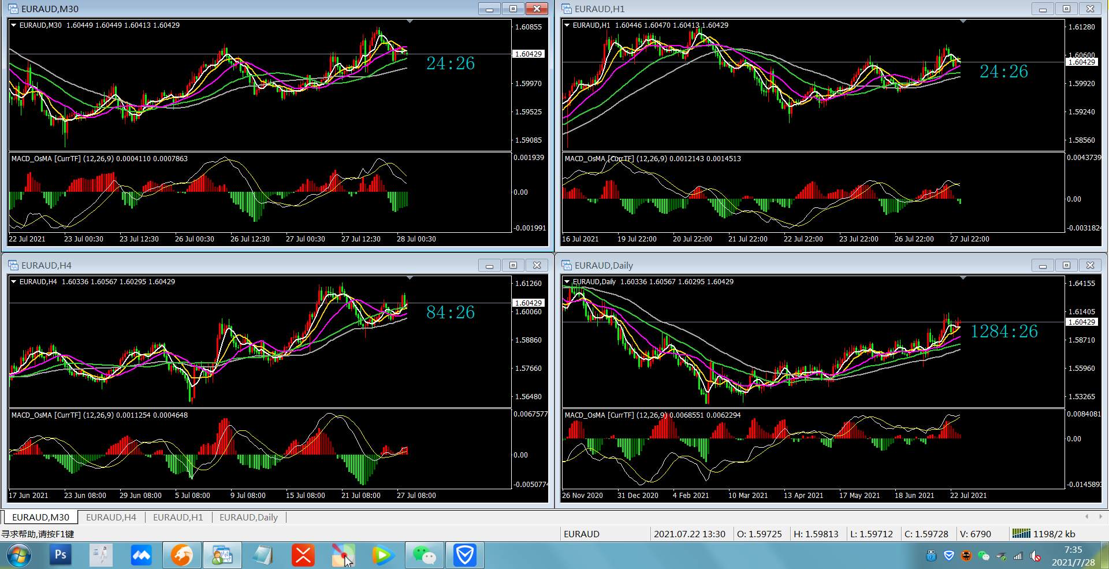1109x569 pixels.
Task: Click the chart icon in EURAUD,Daily title bar
Action: pyautogui.click(x=567, y=265)
